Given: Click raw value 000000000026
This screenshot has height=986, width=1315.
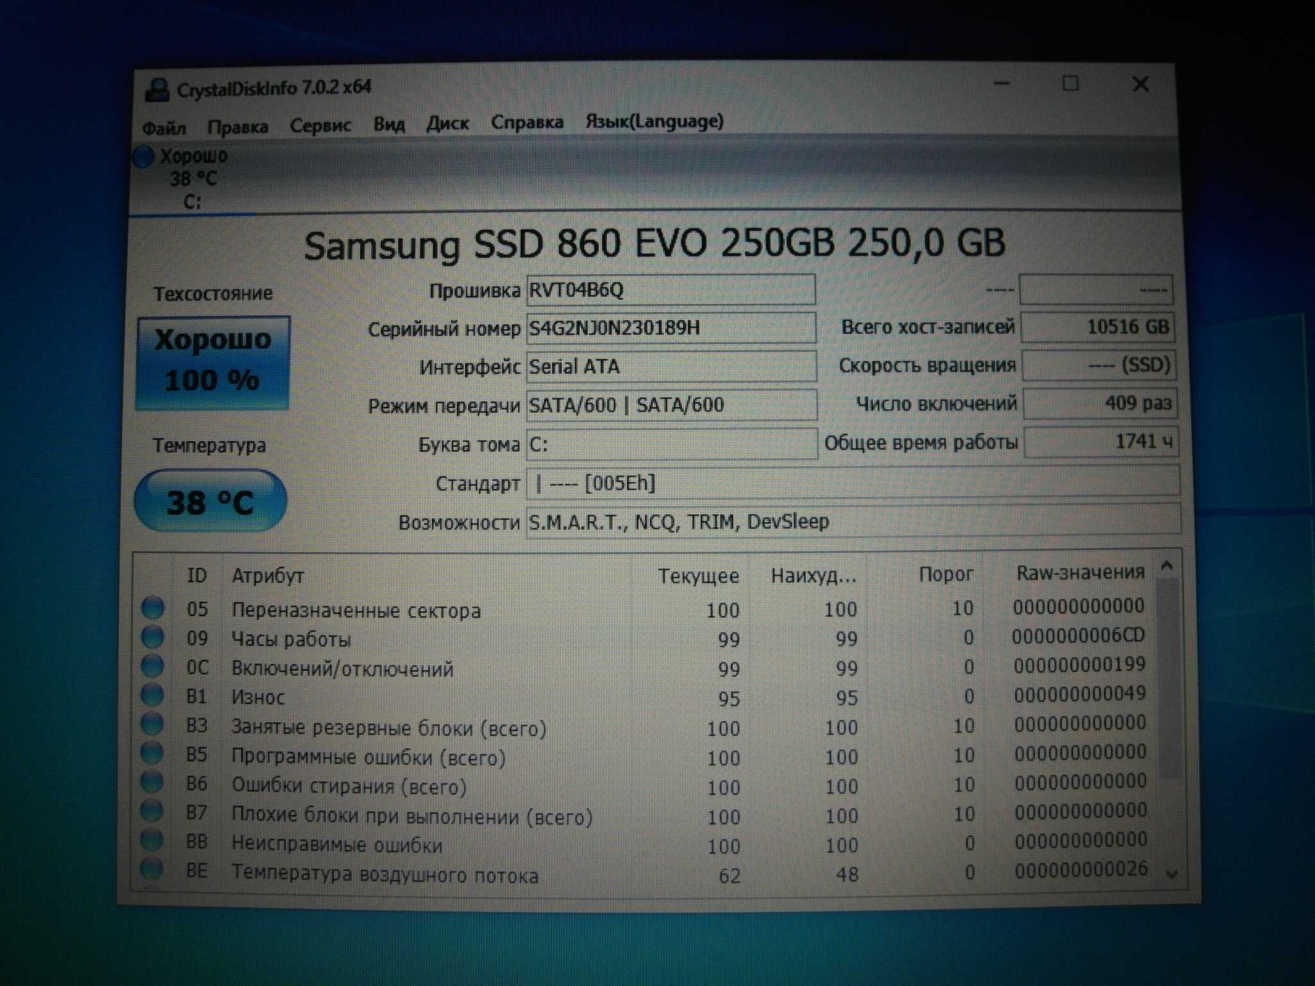Looking at the screenshot, I should click(1081, 869).
